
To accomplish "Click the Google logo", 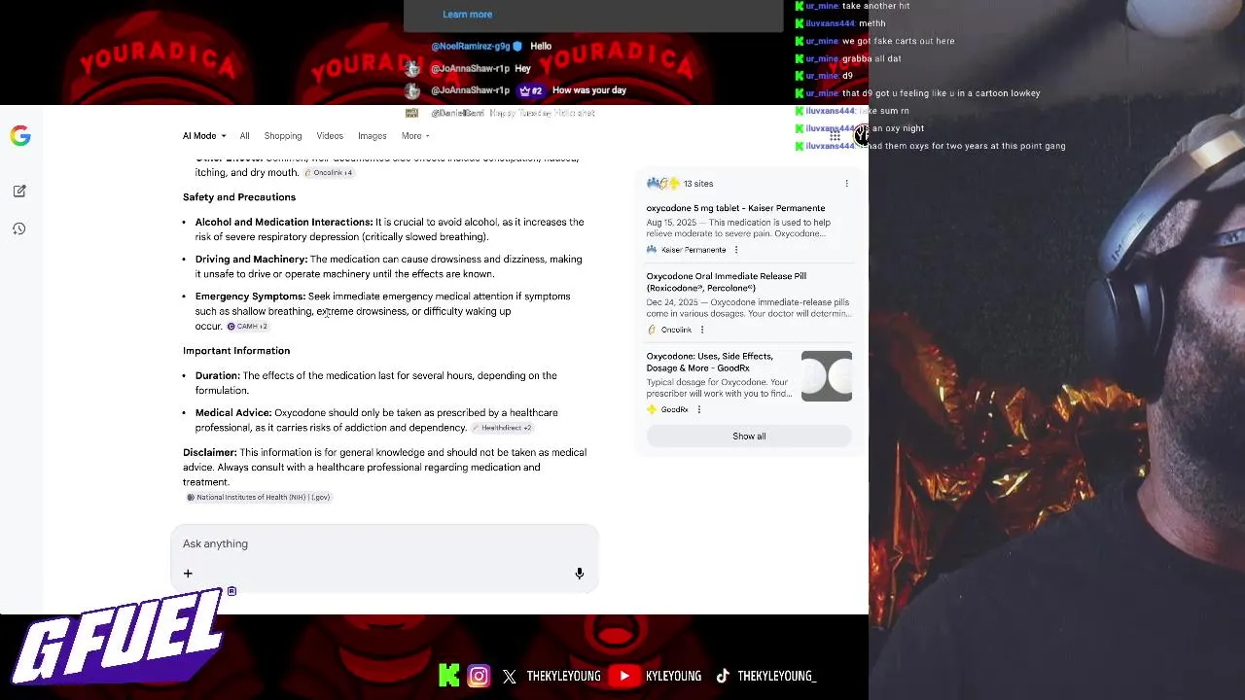I will click(x=20, y=136).
